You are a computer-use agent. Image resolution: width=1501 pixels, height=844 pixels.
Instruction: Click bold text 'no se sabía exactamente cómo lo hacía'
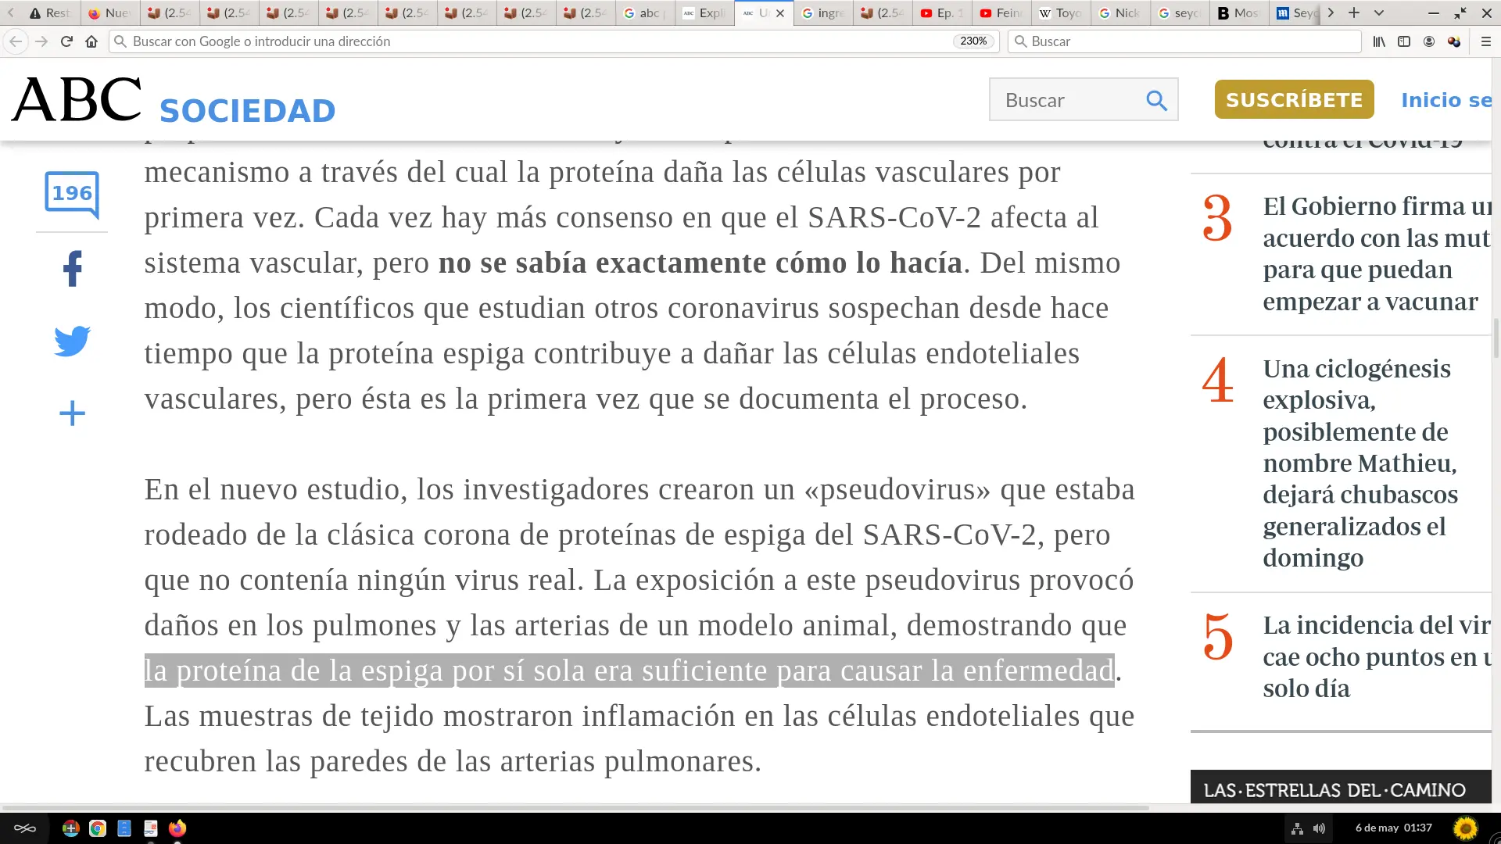tap(700, 263)
